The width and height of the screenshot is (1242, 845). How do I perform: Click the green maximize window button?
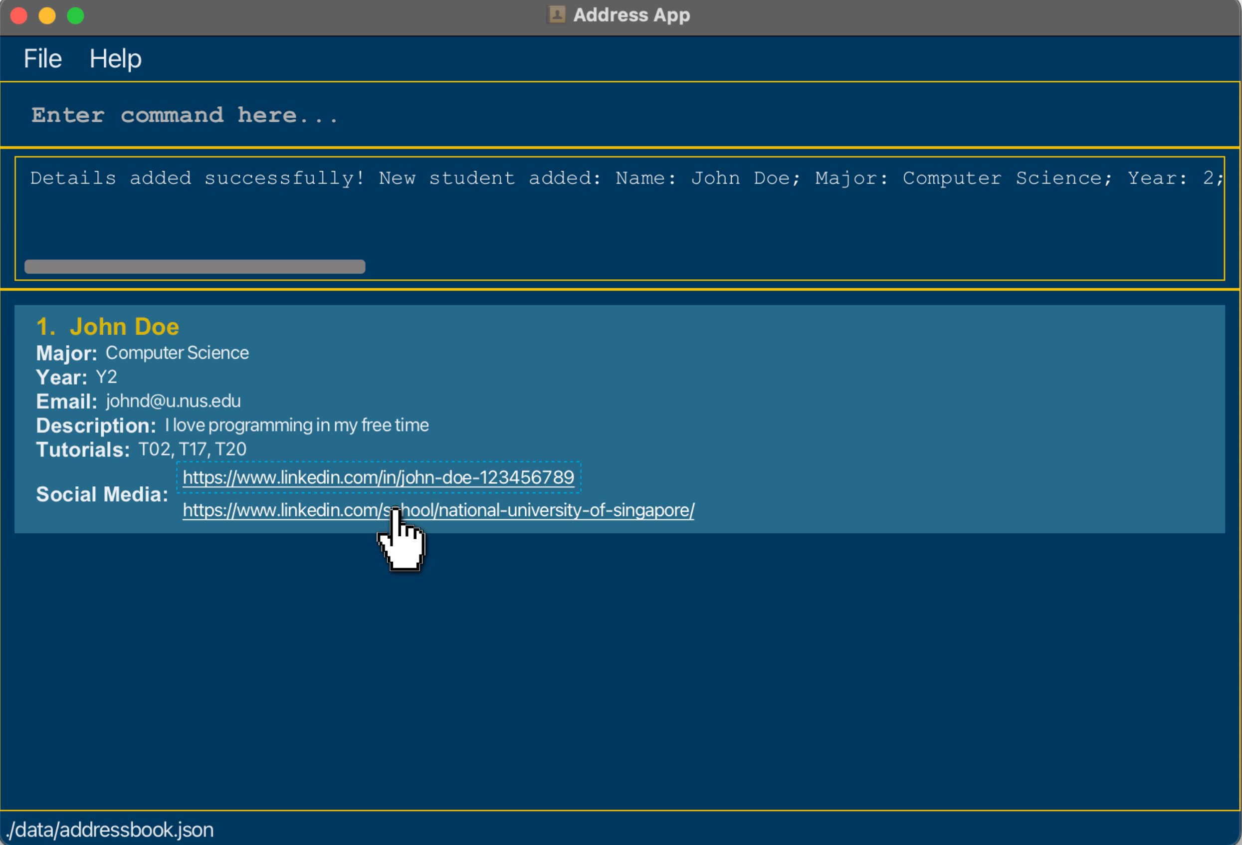coord(75,15)
